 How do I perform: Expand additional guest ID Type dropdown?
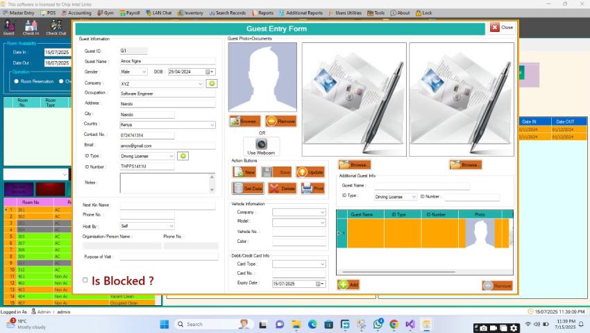(414, 197)
